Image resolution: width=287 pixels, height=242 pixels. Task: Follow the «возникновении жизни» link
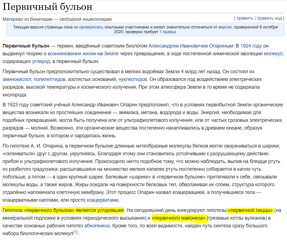pyautogui.click(x=72, y=54)
